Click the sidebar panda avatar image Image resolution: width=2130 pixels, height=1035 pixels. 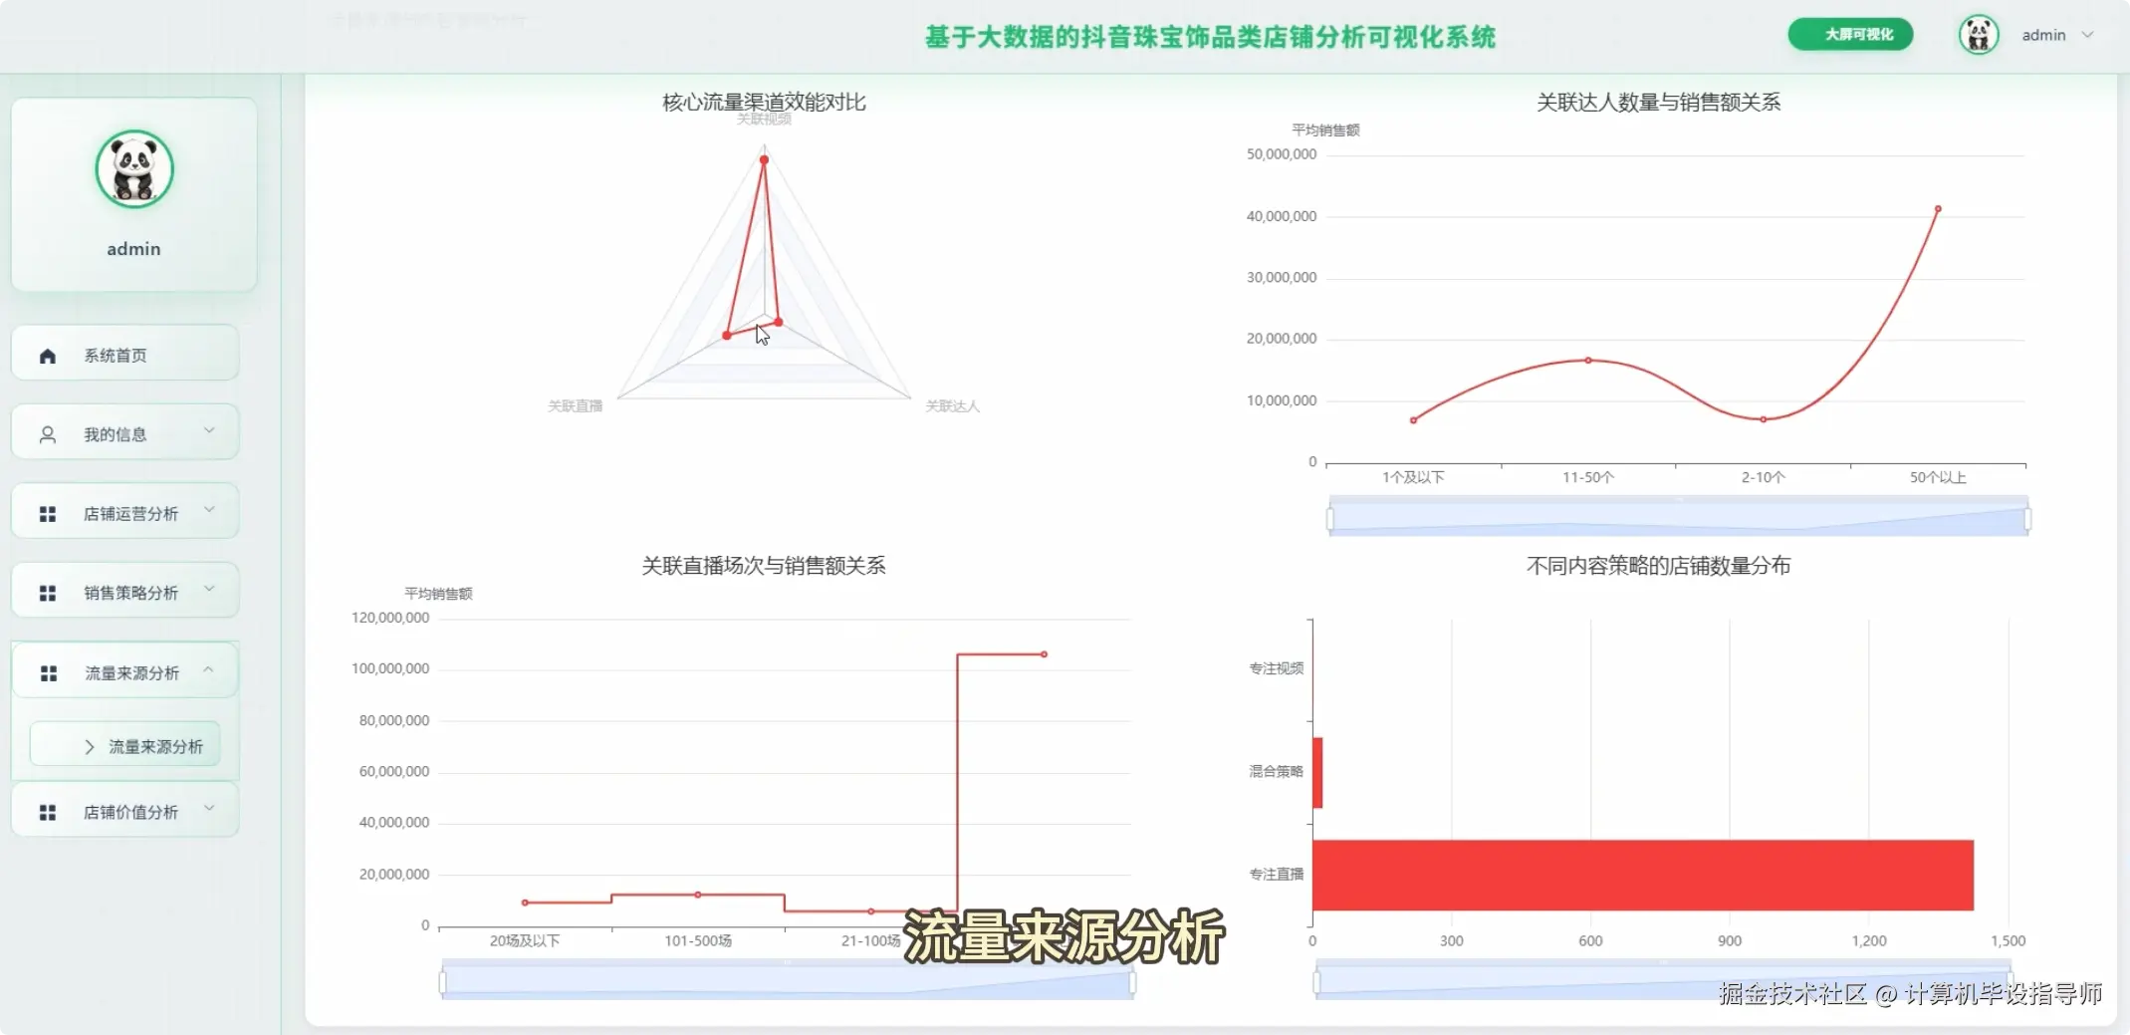pos(134,169)
